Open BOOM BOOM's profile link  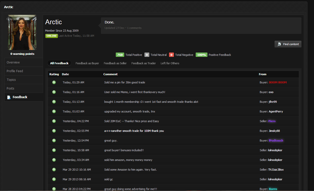tap(278, 82)
